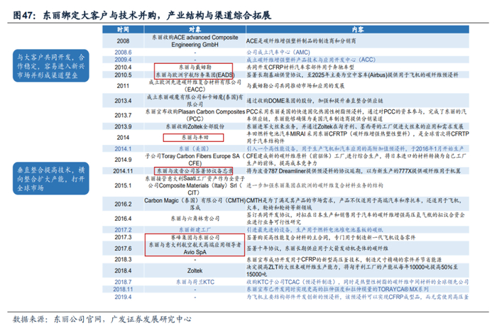
Task: Click the 时间 column header
Action: 123,30
